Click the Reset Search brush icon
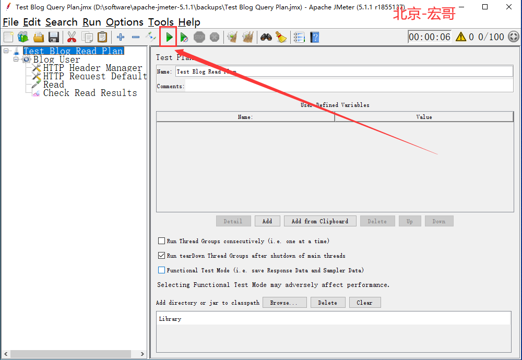The height and width of the screenshot is (360, 522). [x=281, y=37]
